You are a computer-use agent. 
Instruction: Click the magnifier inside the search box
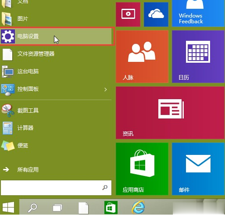pyautogui.click(x=105, y=187)
